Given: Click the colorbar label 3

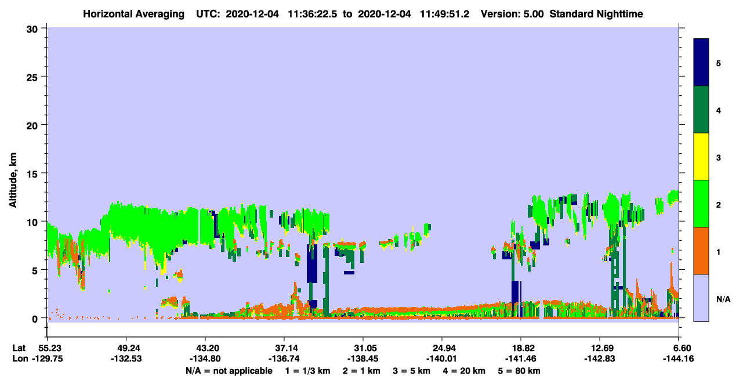Looking at the screenshot, I should (x=719, y=157).
